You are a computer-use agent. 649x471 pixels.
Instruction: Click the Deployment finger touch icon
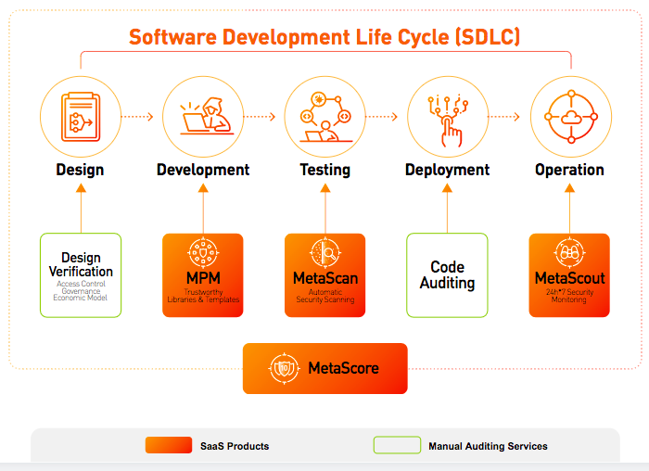coord(448,121)
